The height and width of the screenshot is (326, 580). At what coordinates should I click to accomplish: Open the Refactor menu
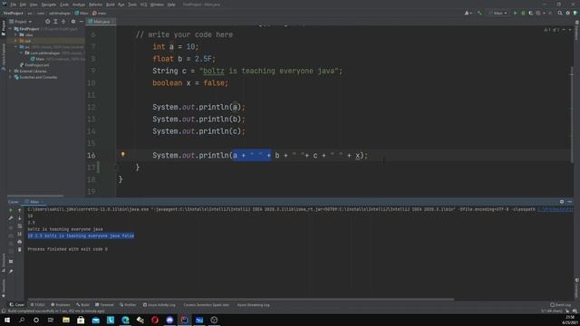coord(95,5)
